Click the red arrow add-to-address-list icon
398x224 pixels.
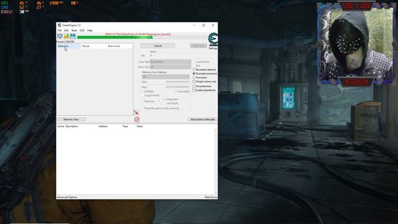136,113
